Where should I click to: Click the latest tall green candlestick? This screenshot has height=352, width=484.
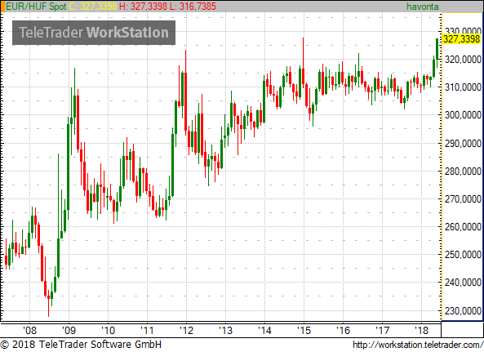tap(437, 49)
